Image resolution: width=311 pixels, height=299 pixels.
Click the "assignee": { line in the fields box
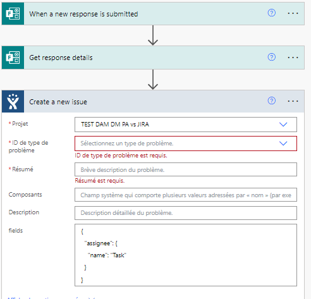[101, 243]
